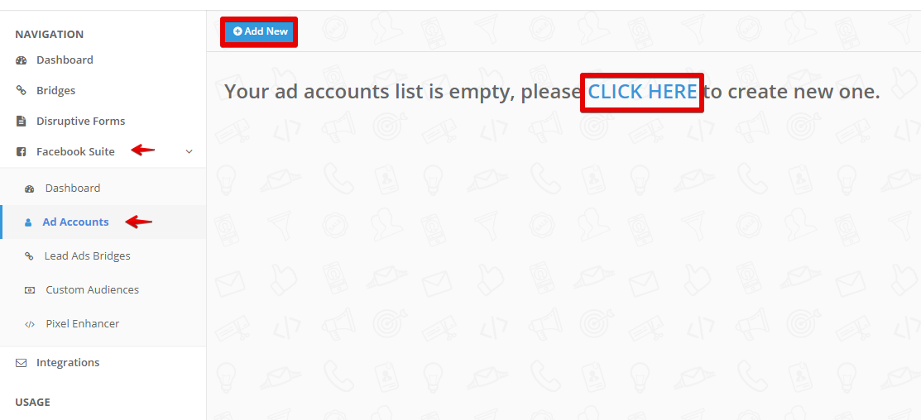Viewport: 921px width, 420px height.
Task: Click the Pixel Enhancer code icon
Action: click(29, 324)
